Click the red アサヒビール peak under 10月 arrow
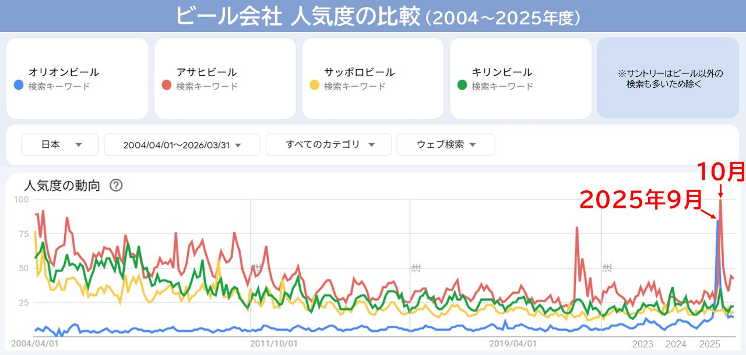 (721, 201)
